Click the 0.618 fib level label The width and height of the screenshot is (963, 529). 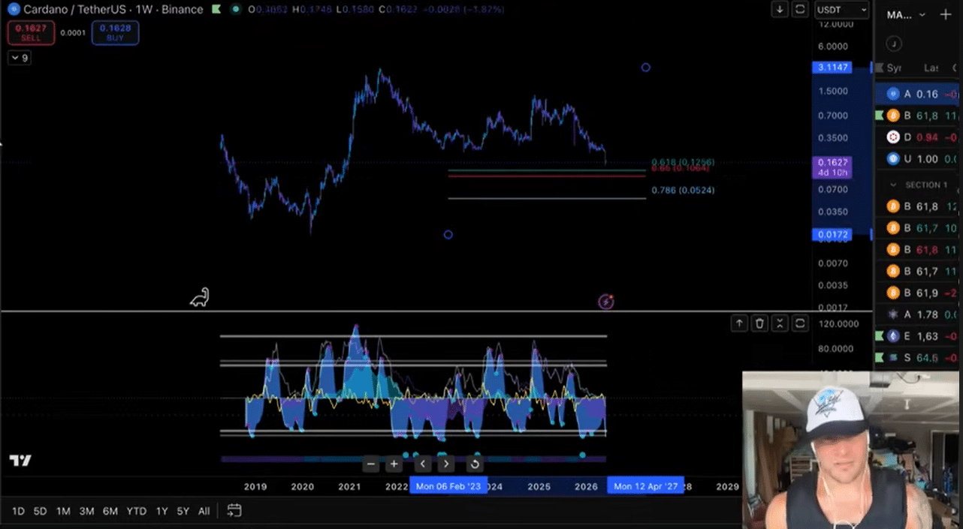pos(683,162)
